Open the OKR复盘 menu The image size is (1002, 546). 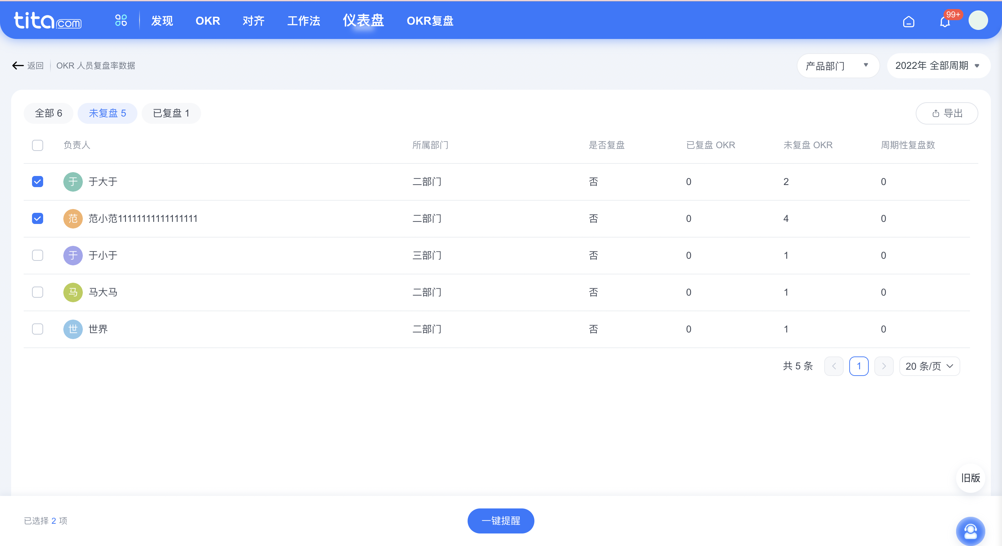[x=430, y=21]
